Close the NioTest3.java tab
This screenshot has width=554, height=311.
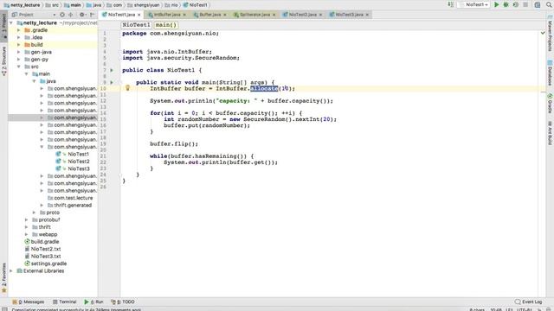click(x=367, y=15)
